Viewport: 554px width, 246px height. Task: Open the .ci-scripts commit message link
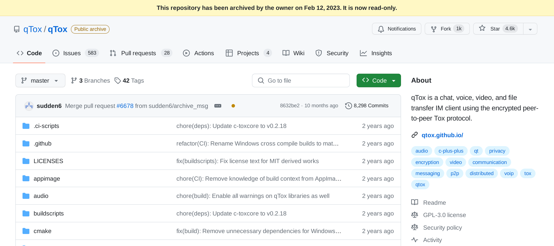231,126
